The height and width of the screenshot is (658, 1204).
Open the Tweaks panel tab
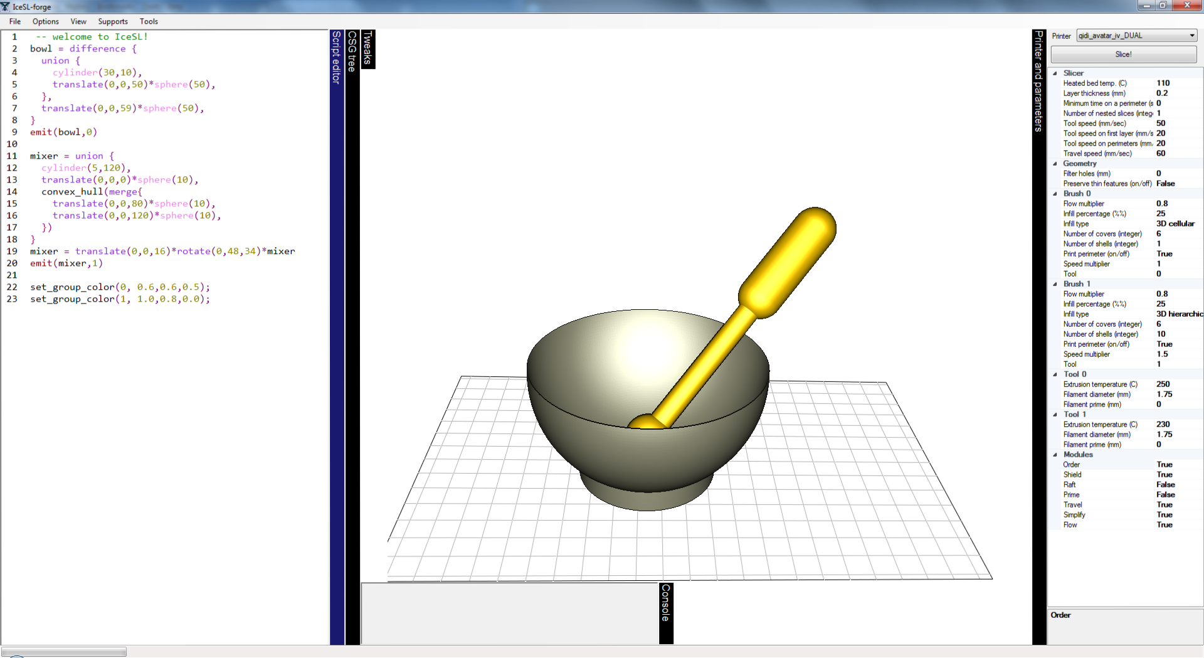(x=368, y=48)
